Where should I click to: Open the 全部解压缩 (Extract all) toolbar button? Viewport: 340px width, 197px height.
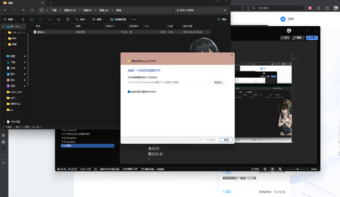pos(118,19)
